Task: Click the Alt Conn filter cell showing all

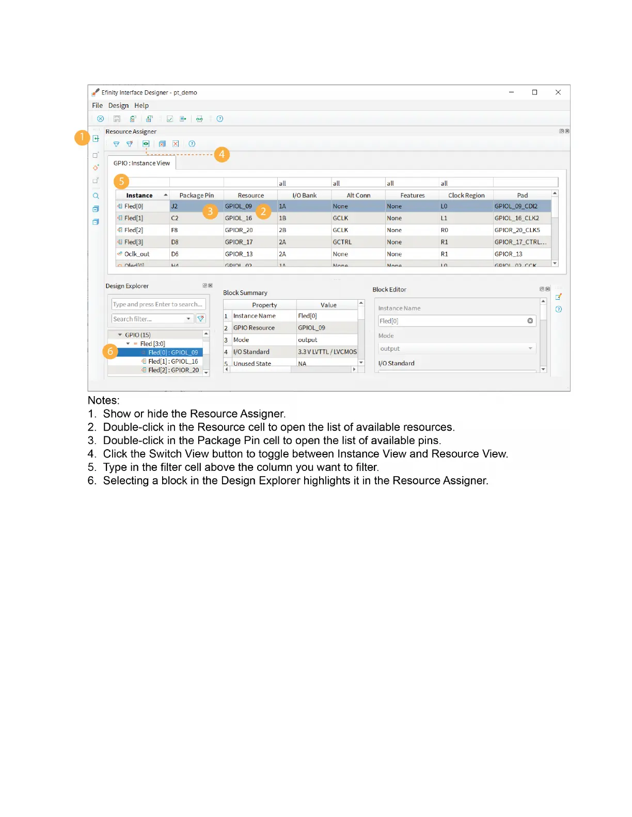Action: coord(358,183)
